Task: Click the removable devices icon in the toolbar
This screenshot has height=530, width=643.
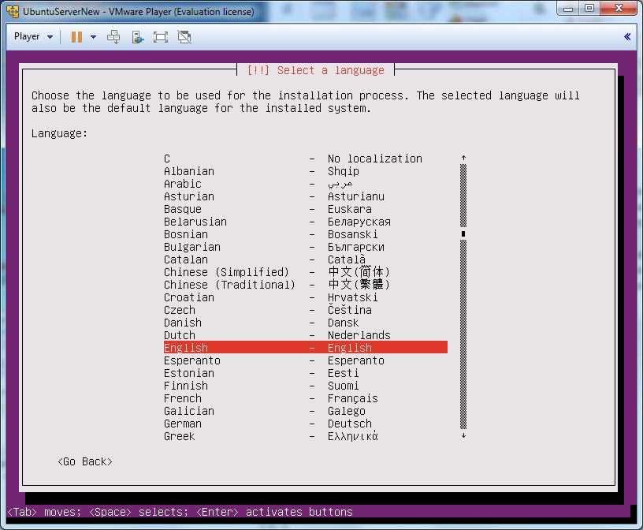Action: pos(137,37)
